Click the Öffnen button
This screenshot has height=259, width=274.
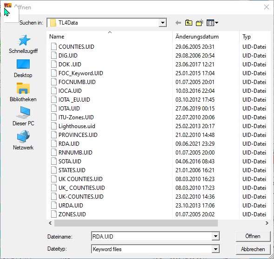tap(253, 236)
